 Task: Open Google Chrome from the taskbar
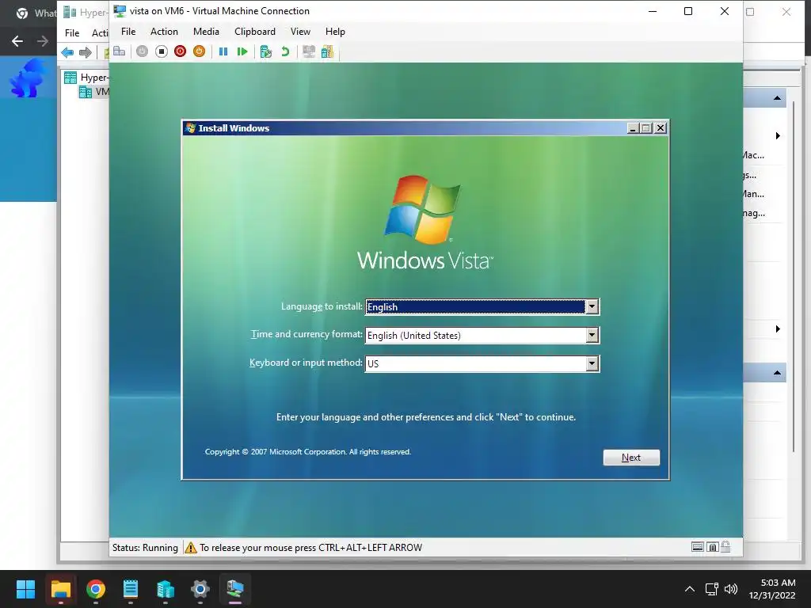[96, 589]
